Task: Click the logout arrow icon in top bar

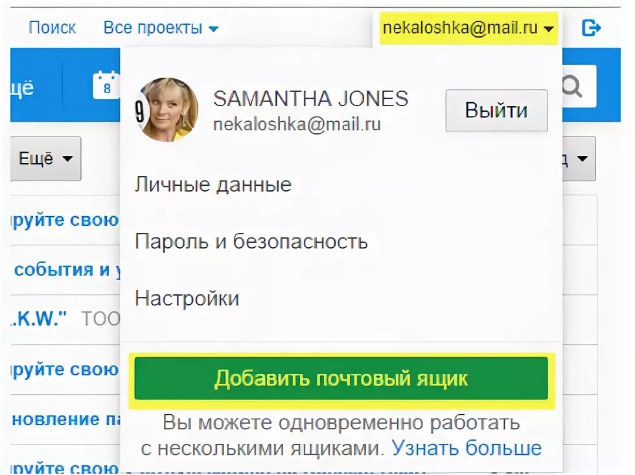Action: [591, 28]
